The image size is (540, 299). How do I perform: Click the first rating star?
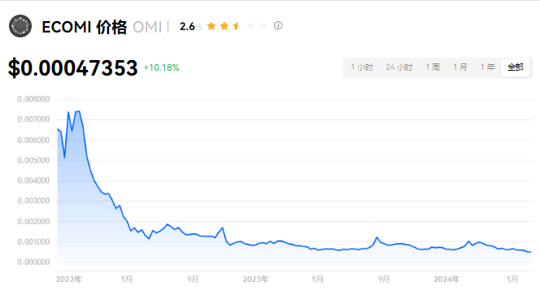211,26
